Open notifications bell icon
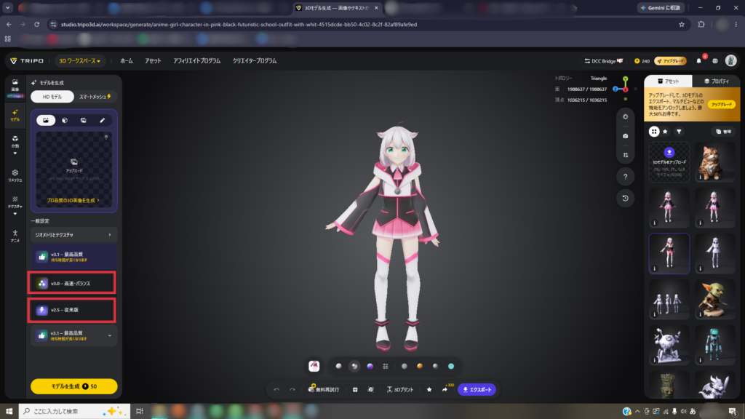Viewport: 745px width, 419px height. coord(698,61)
